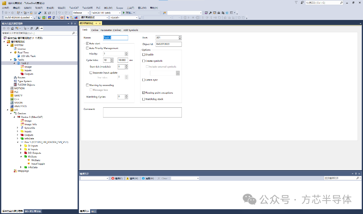
Task: Click the Real-Time node icon in the tree
Action: click(x=15, y=53)
